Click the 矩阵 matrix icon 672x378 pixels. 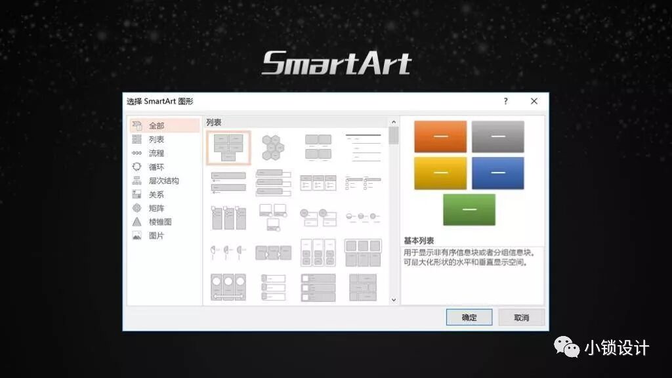[136, 208]
